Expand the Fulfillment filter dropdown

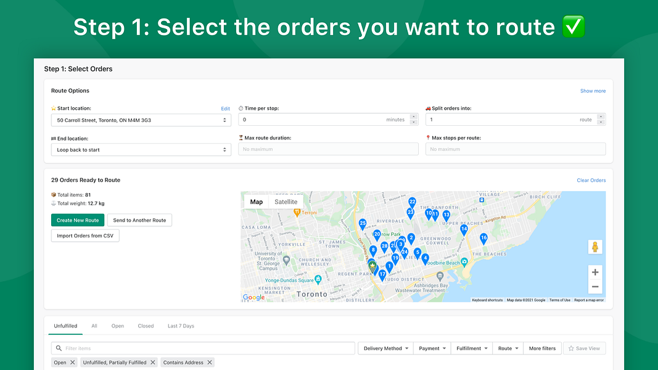tap(472, 348)
